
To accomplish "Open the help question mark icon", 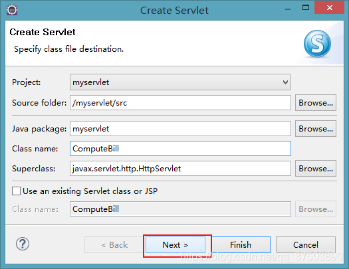I will click(23, 244).
